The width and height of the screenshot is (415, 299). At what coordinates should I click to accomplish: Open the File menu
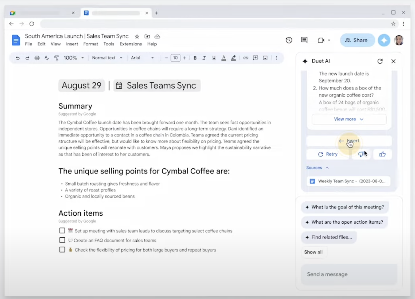tap(28, 44)
